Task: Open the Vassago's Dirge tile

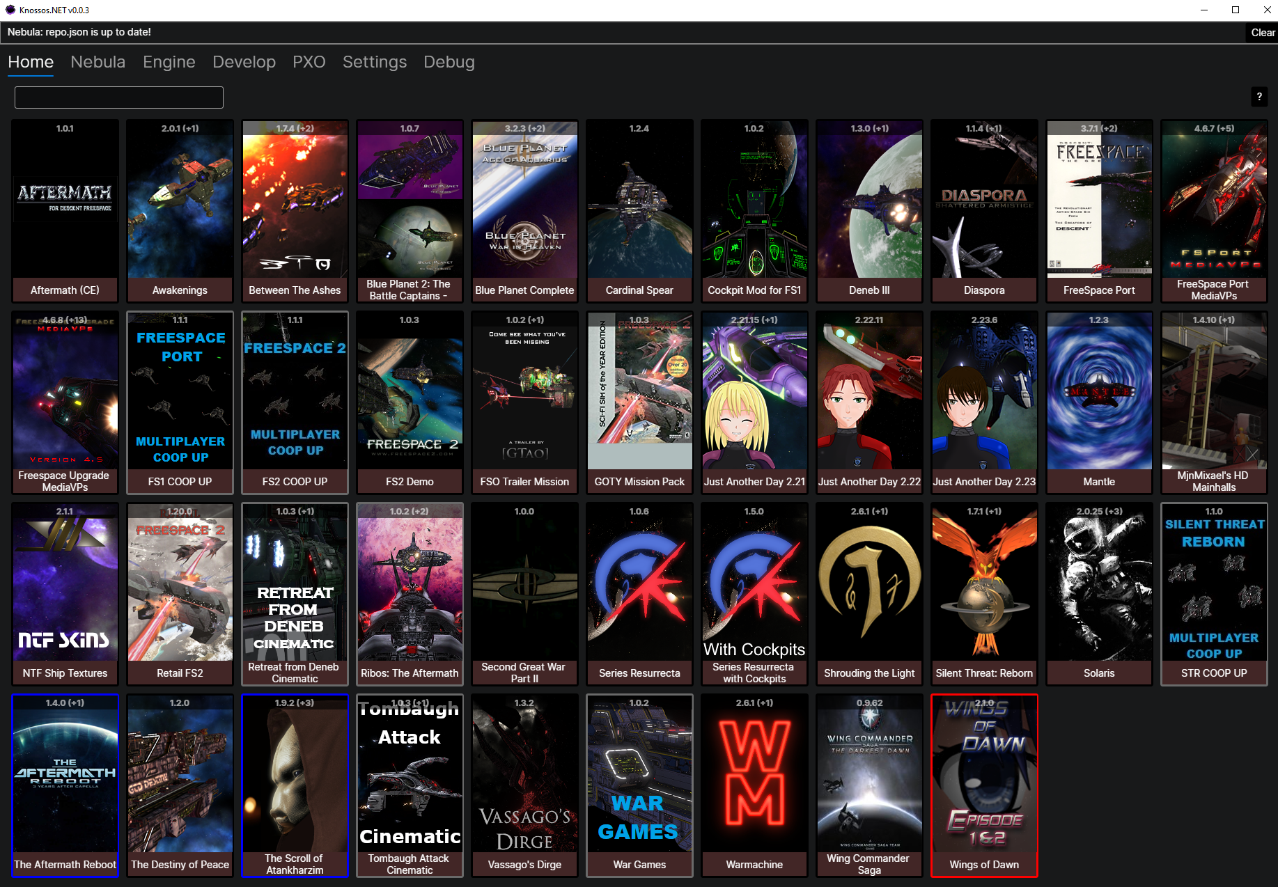Action: [x=524, y=785]
